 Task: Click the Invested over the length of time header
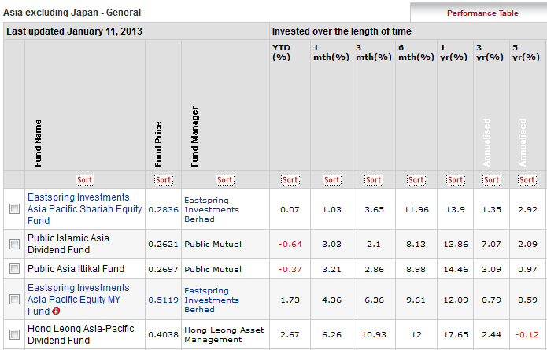342,31
